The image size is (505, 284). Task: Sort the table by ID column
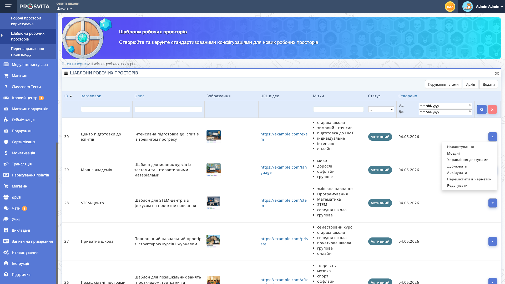coord(68,96)
